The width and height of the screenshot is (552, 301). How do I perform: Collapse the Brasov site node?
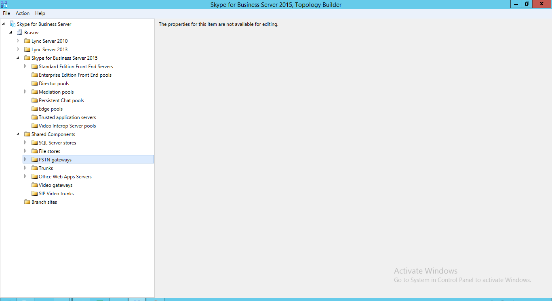tap(11, 33)
